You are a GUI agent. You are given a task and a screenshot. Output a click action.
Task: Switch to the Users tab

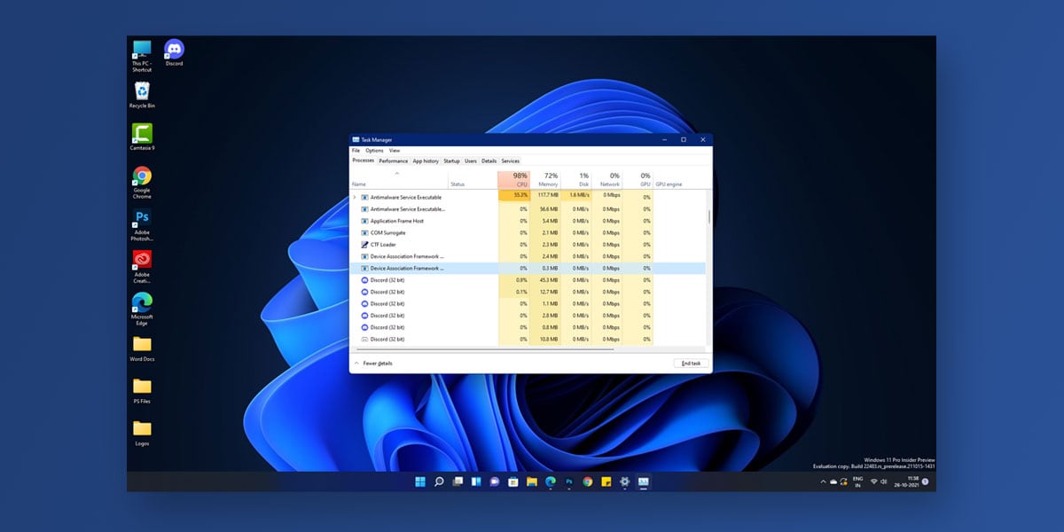471,161
